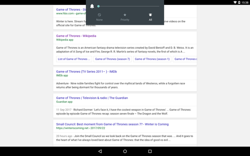250x156 pixels.
Task: Click the Guardian app label
Action: point(64,102)
